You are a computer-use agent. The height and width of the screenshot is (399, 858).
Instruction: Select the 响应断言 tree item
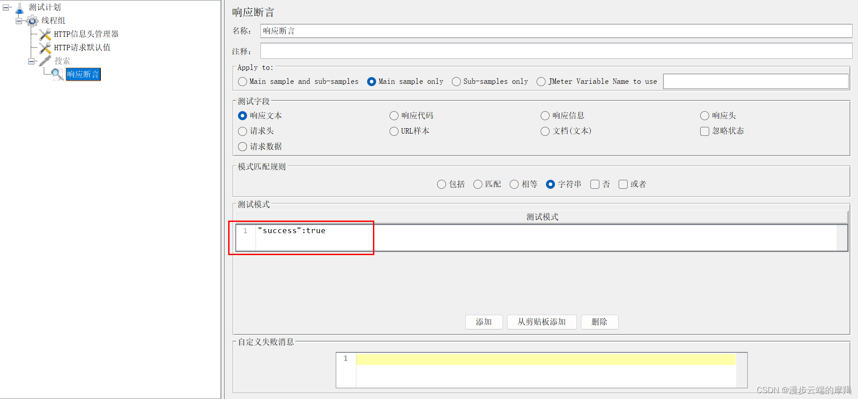(83, 74)
